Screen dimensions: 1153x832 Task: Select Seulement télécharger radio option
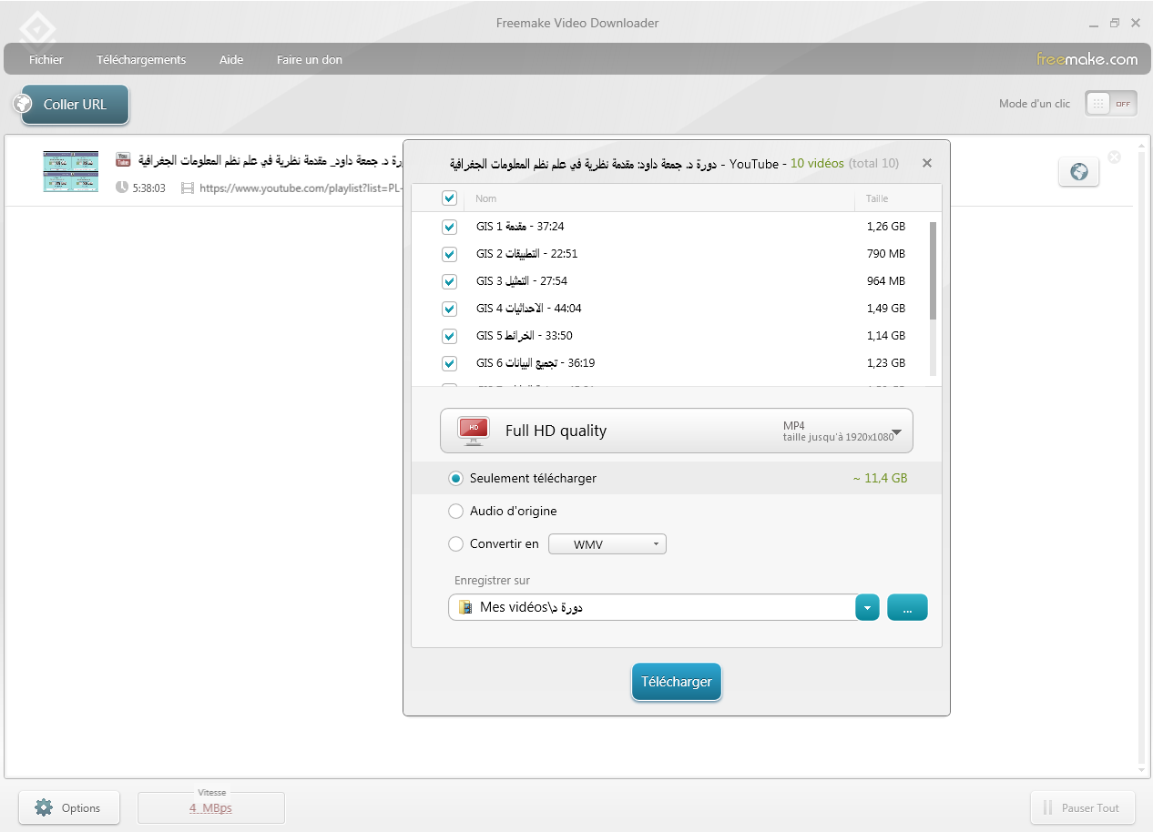coord(456,478)
